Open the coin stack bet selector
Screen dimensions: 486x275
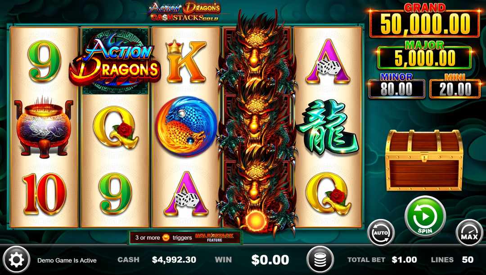coord(320,260)
